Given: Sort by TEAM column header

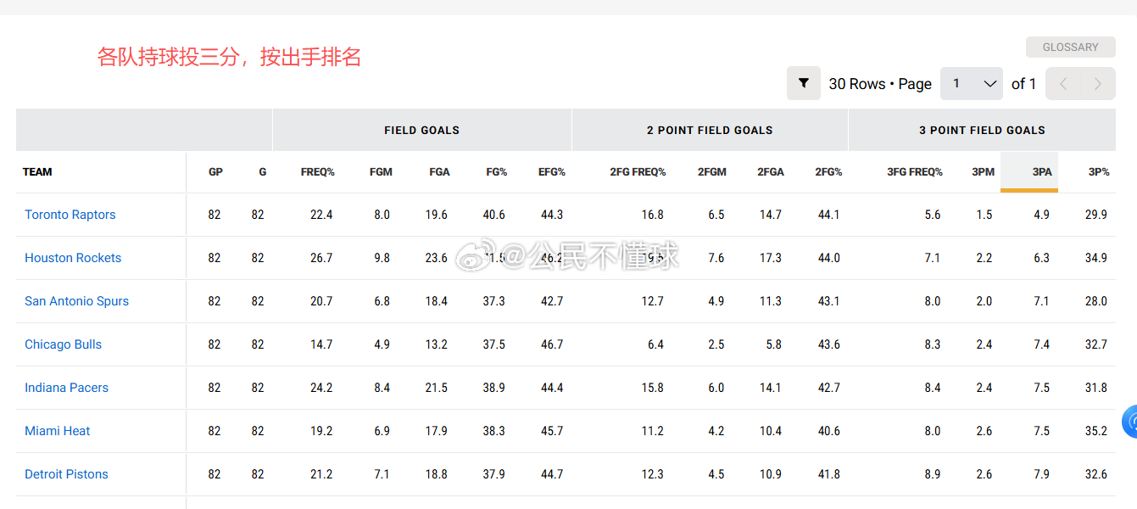Looking at the screenshot, I should point(37,172).
